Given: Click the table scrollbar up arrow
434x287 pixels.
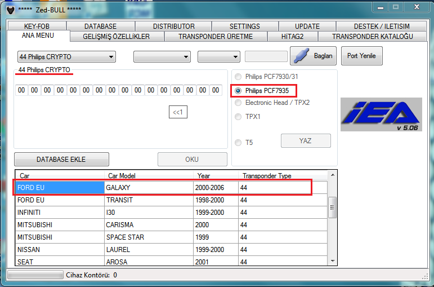Looking at the screenshot, I should [x=332, y=175].
